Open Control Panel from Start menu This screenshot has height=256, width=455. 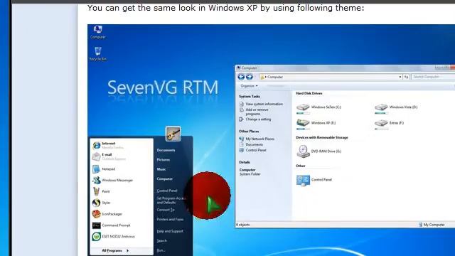click(167, 191)
